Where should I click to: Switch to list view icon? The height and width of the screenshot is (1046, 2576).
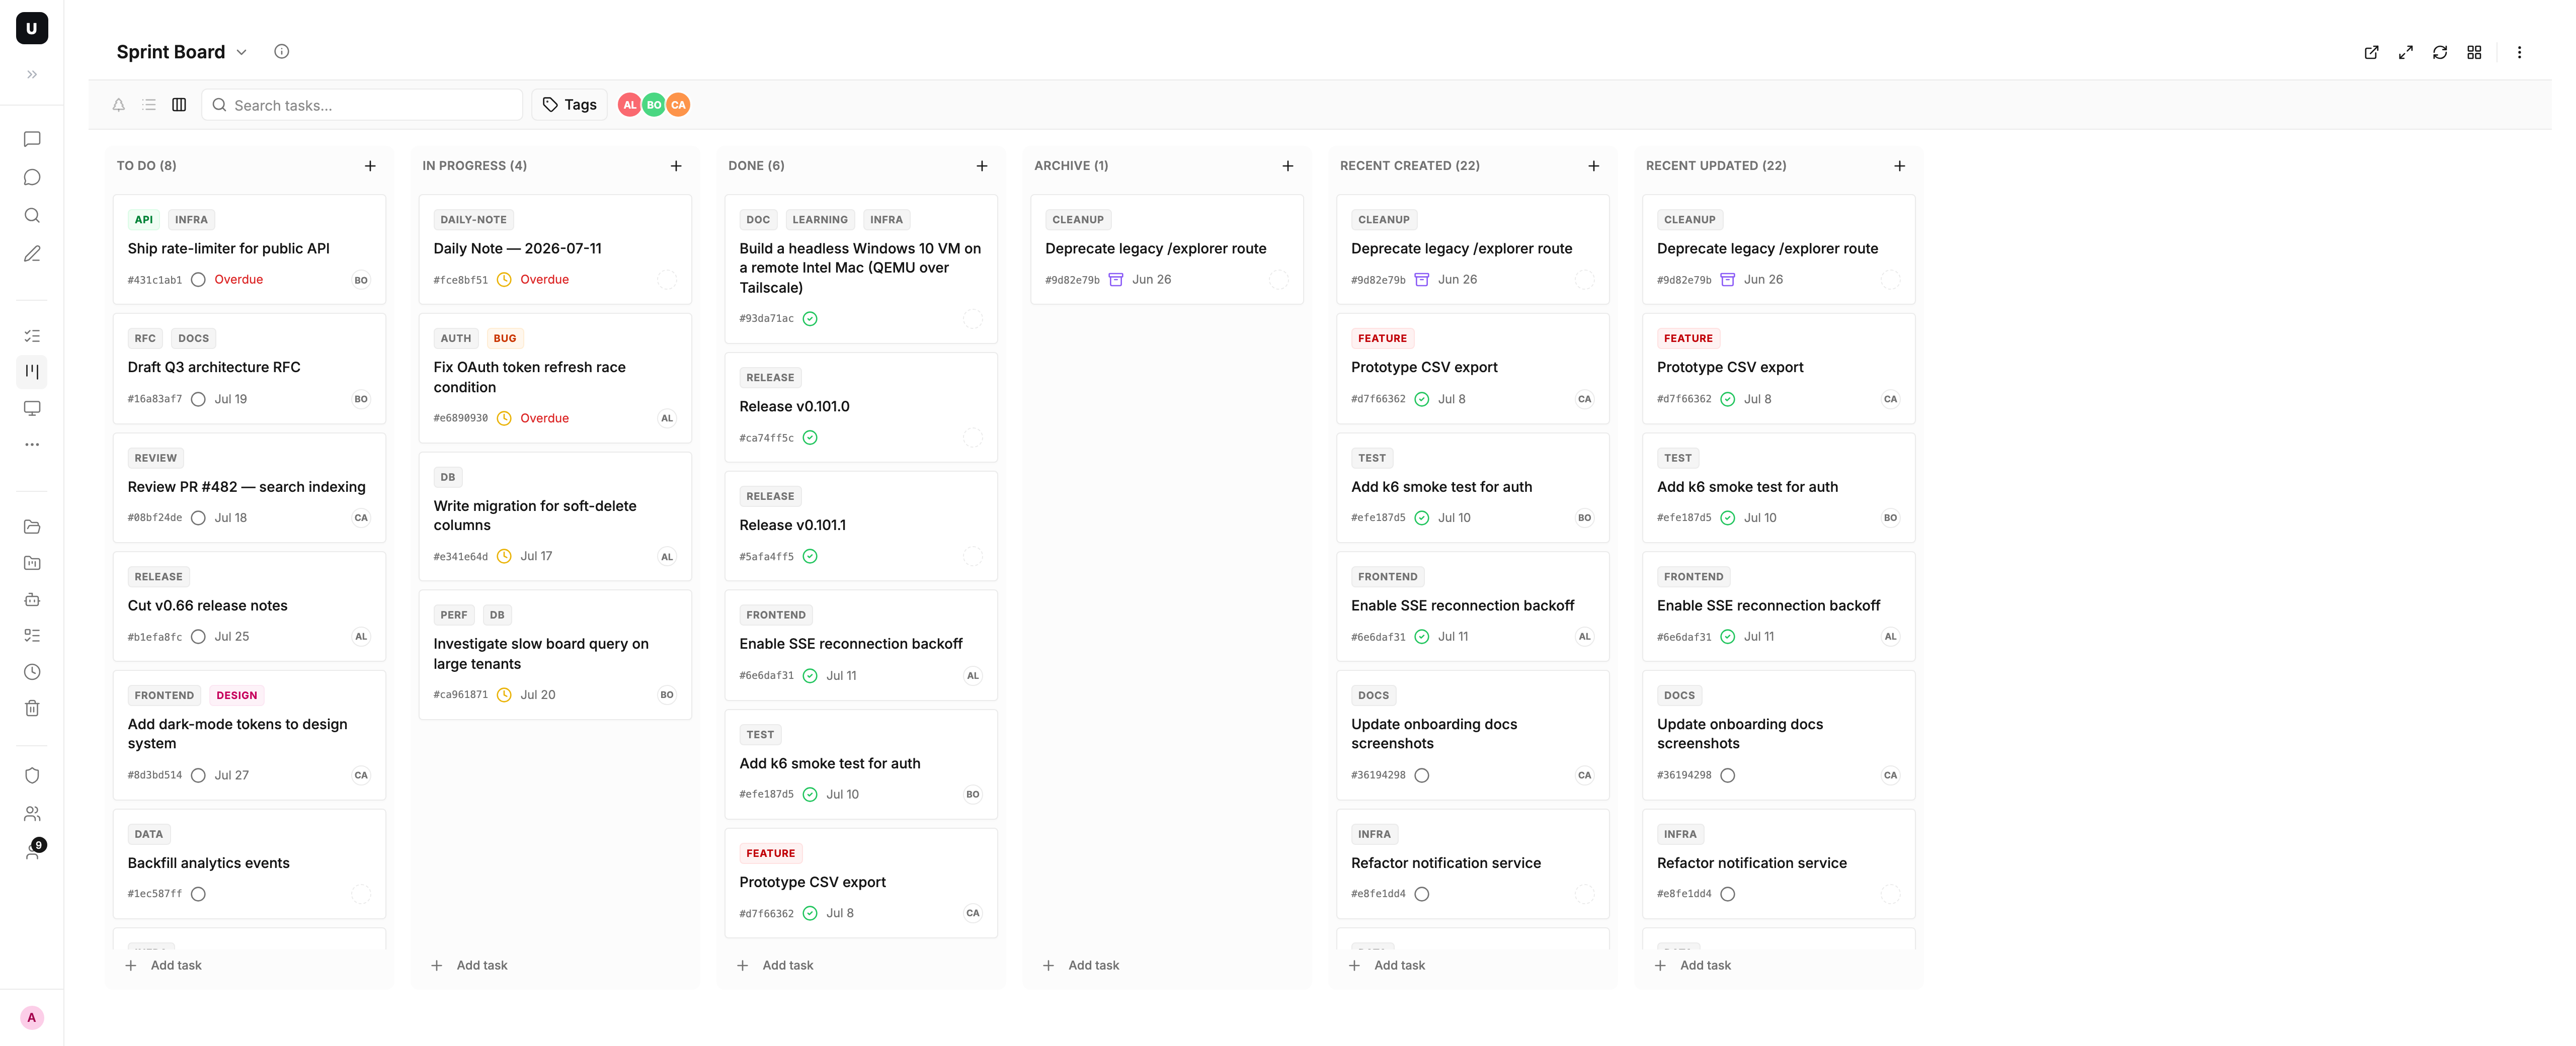[149, 105]
